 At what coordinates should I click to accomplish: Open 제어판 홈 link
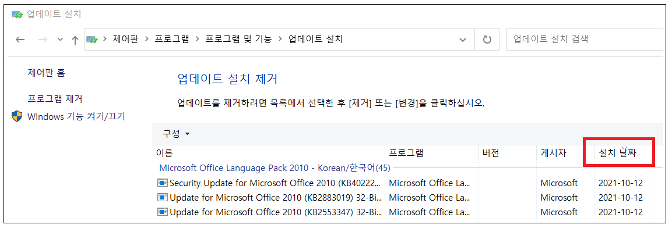[46, 73]
